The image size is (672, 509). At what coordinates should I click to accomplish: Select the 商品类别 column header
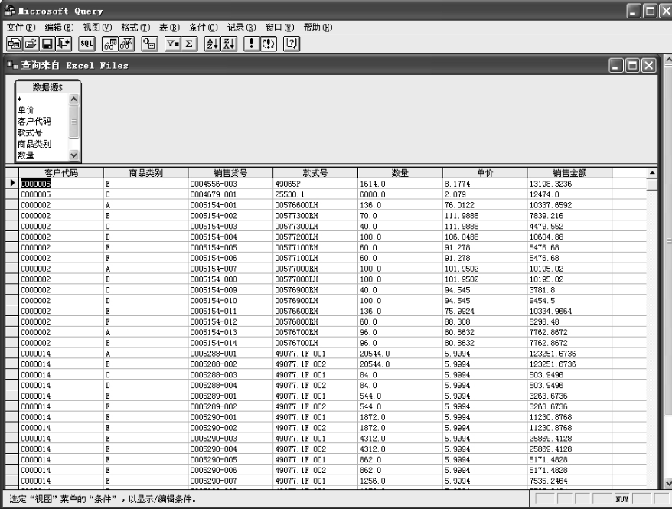[145, 173]
